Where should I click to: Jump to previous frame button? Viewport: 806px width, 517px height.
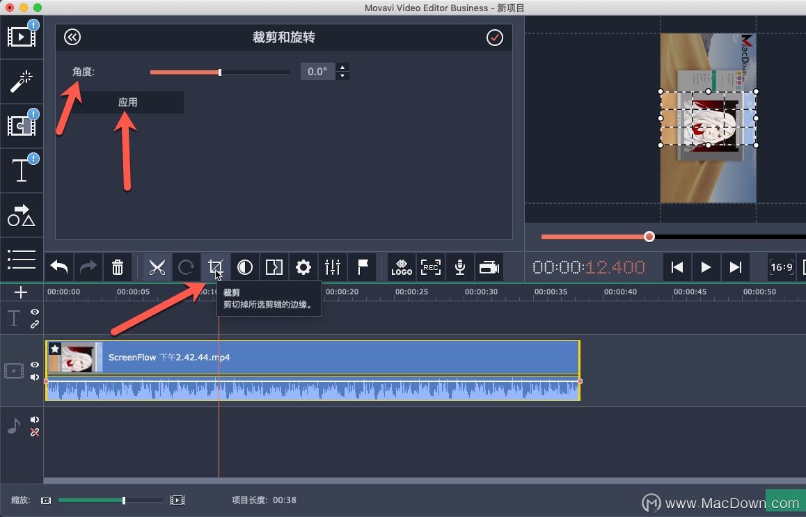pos(677,267)
